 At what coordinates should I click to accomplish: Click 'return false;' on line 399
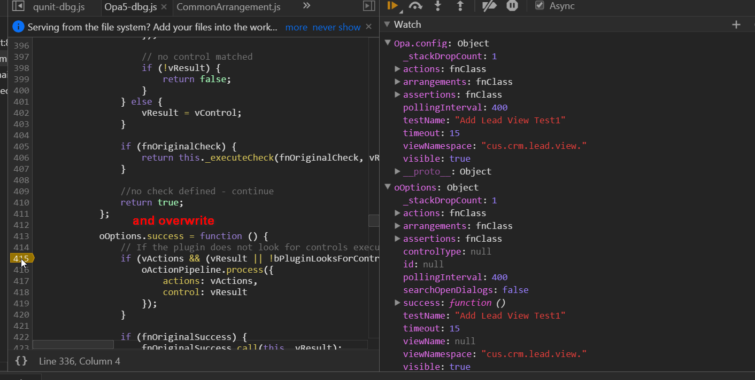point(197,79)
